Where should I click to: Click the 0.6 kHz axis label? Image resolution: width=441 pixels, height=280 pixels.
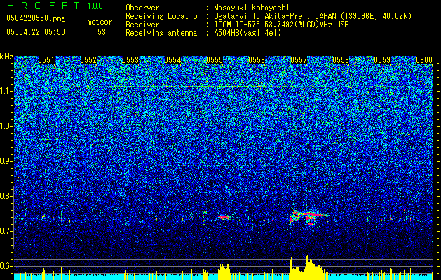[6, 266]
